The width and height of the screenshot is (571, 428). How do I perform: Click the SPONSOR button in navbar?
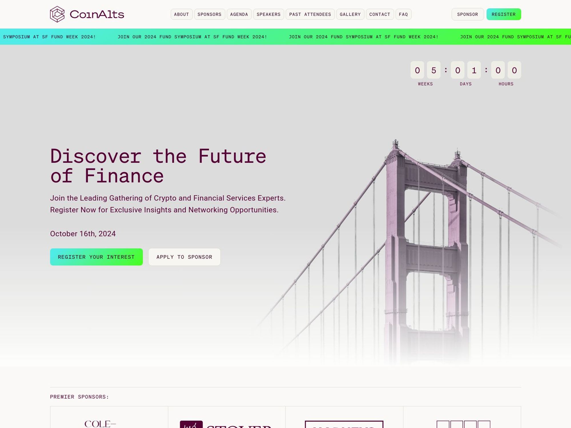pyautogui.click(x=467, y=14)
